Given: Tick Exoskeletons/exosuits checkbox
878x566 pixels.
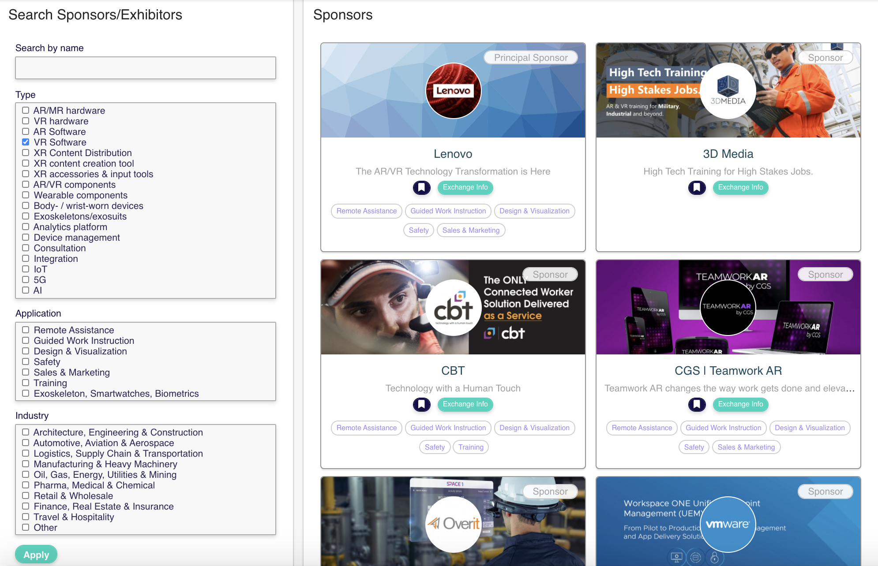Looking at the screenshot, I should [x=26, y=216].
